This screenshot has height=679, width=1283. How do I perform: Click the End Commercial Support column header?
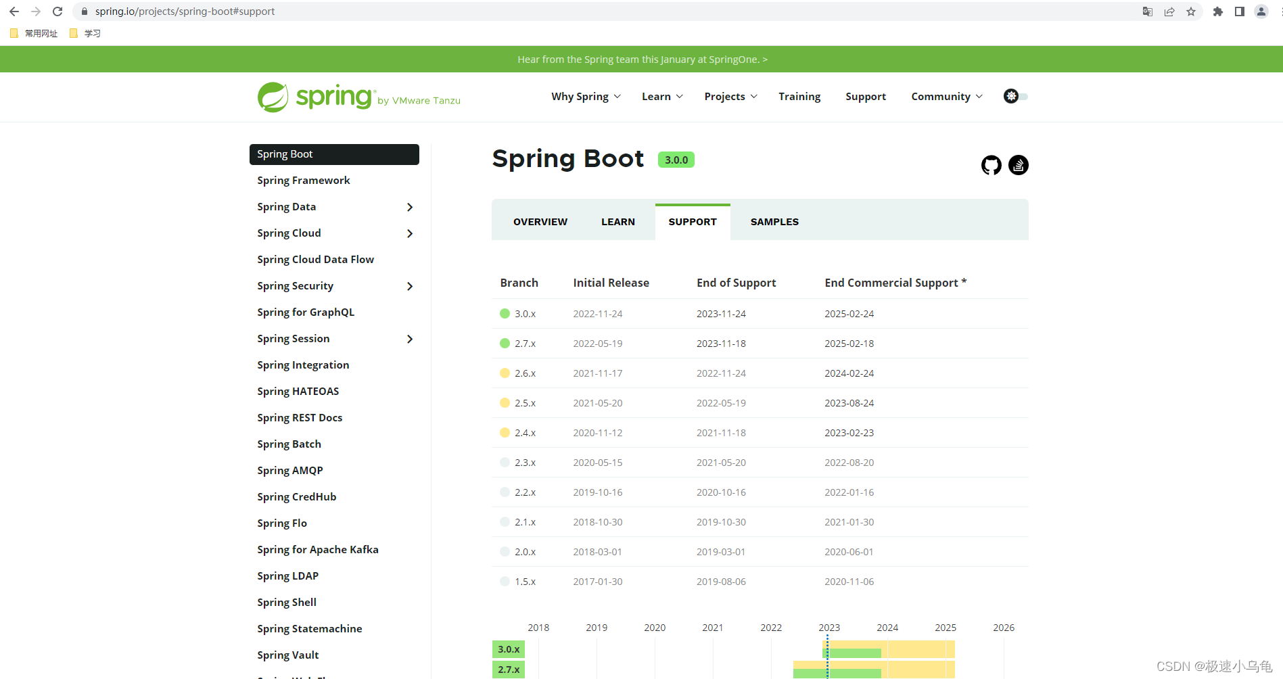pyautogui.click(x=895, y=283)
